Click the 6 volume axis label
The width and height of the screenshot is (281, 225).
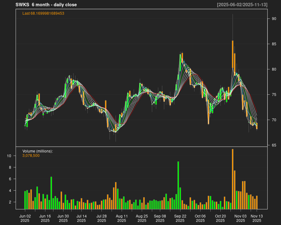click(10, 179)
